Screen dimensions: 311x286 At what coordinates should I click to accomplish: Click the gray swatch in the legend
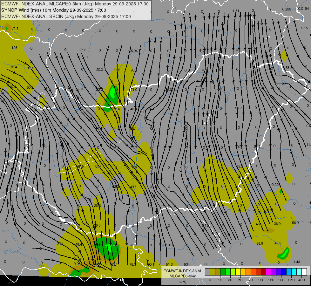(207, 272)
